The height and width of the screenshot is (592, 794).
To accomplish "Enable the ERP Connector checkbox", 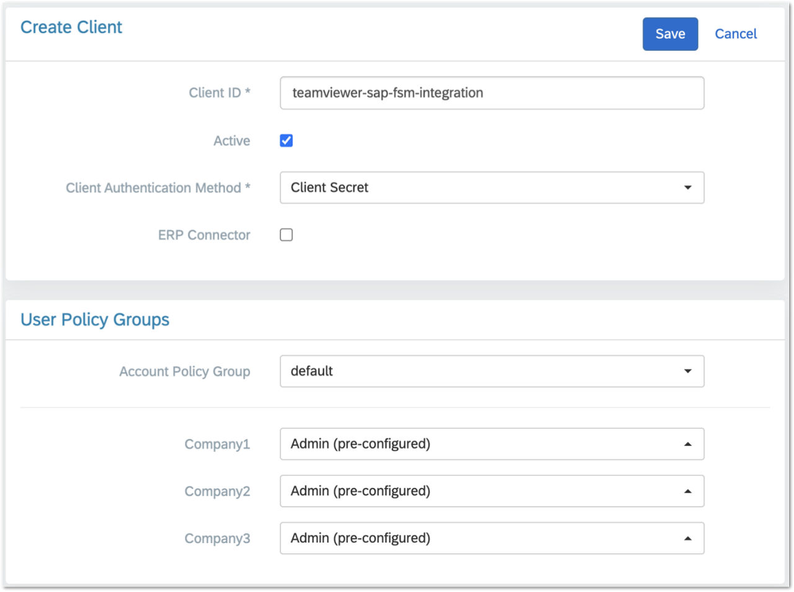I will pyautogui.click(x=286, y=235).
